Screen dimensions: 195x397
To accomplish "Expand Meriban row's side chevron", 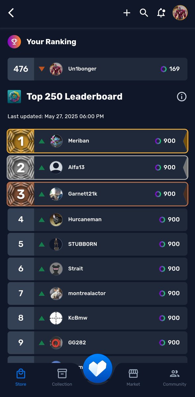I will click(x=185, y=141).
